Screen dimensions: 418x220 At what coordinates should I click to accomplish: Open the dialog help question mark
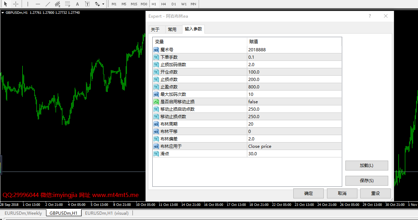click(x=370, y=16)
